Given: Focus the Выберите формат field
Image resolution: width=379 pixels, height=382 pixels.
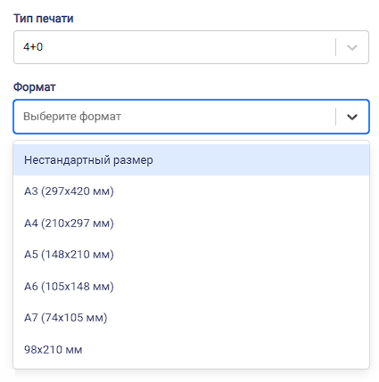Looking at the screenshot, I should [x=191, y=117].
